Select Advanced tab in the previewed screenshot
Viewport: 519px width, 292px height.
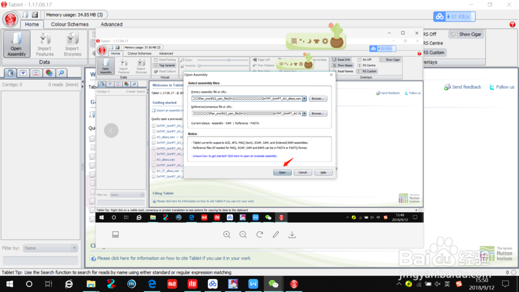(x=166, y=53)
